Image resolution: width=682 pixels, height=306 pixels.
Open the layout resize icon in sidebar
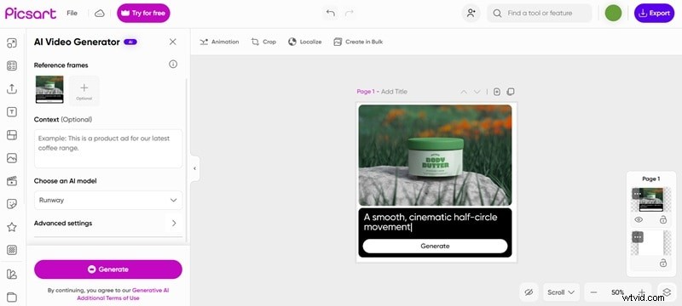coord(12,42)
